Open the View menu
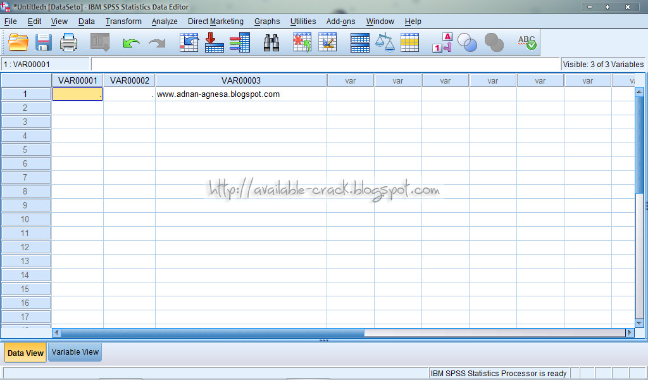This screenshot has width=648, height=380. coord(59,22)
